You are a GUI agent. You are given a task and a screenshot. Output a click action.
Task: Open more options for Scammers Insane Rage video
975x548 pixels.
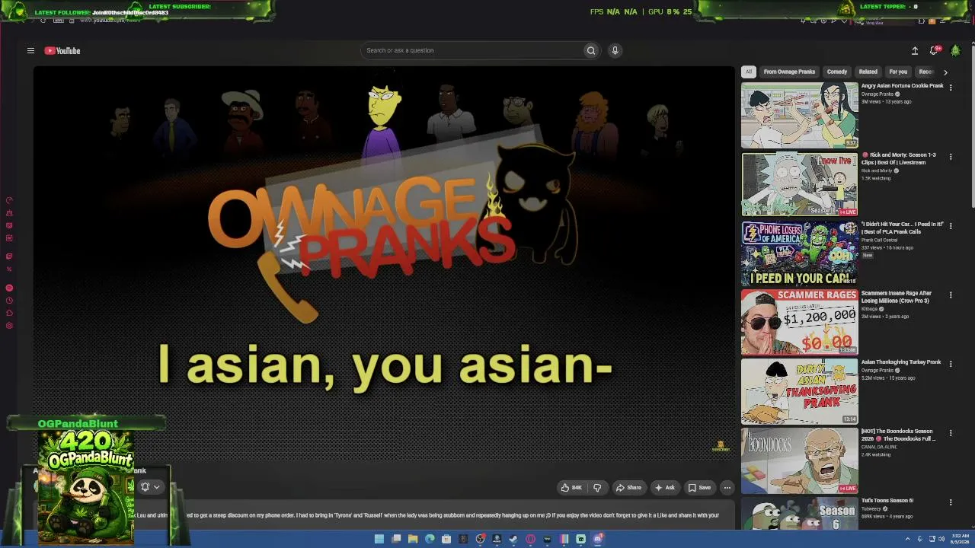tap(951, 295)
